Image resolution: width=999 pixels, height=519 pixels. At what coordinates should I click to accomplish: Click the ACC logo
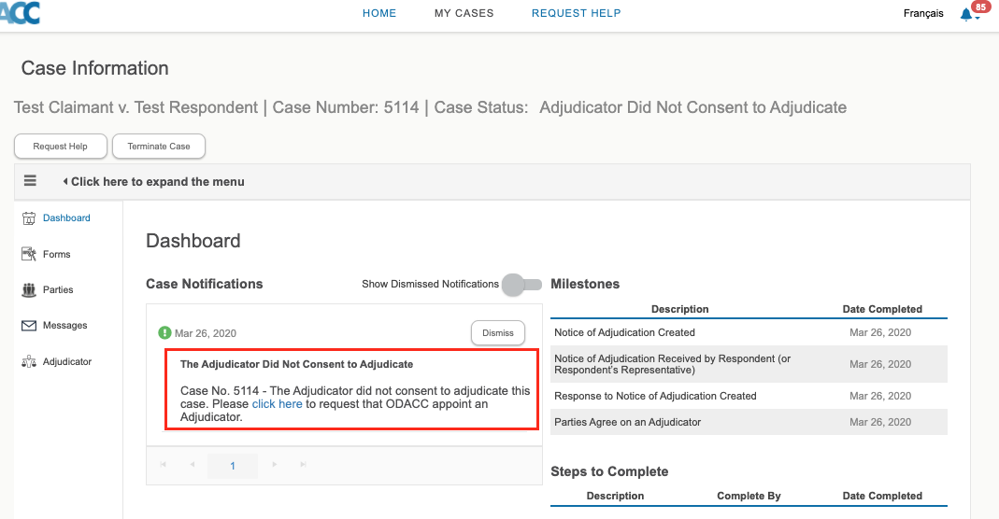[x=20, y=13]
